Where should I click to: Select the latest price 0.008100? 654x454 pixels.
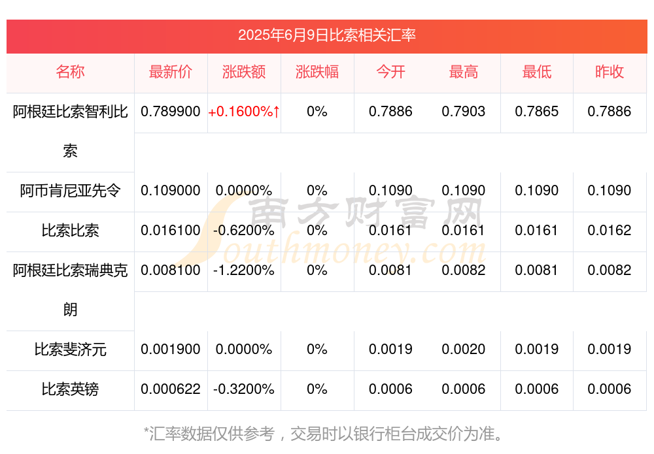point(170,270)
